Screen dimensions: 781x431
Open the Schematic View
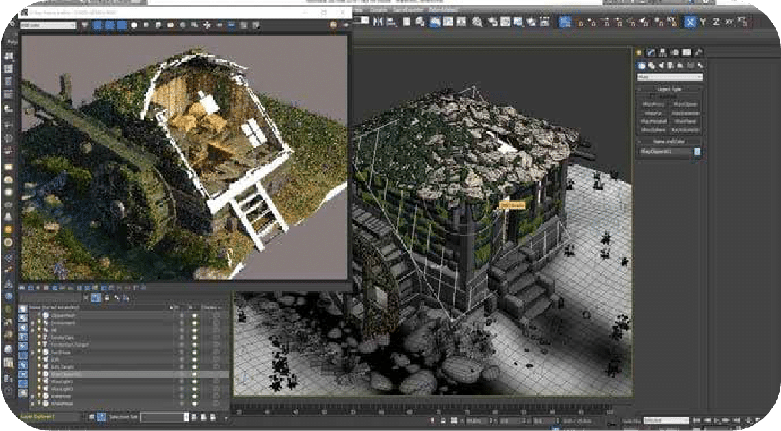click(x=461, y=22)
